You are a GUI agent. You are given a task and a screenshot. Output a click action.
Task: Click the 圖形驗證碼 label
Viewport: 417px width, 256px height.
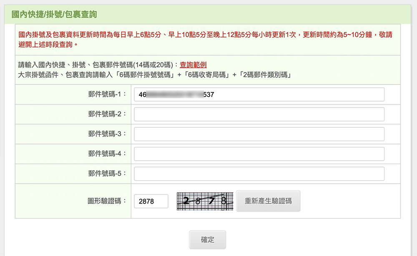107,201
